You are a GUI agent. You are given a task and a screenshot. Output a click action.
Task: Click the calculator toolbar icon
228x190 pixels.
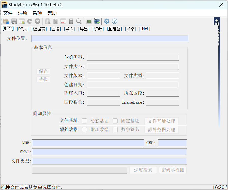point(71,21)
